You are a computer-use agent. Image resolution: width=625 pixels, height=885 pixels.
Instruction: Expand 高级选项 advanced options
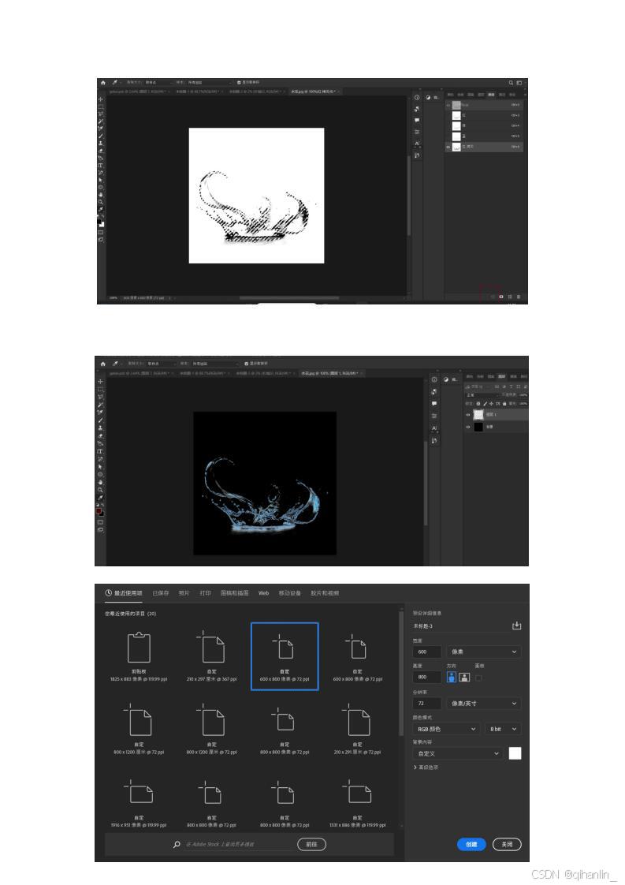point(426,767)
